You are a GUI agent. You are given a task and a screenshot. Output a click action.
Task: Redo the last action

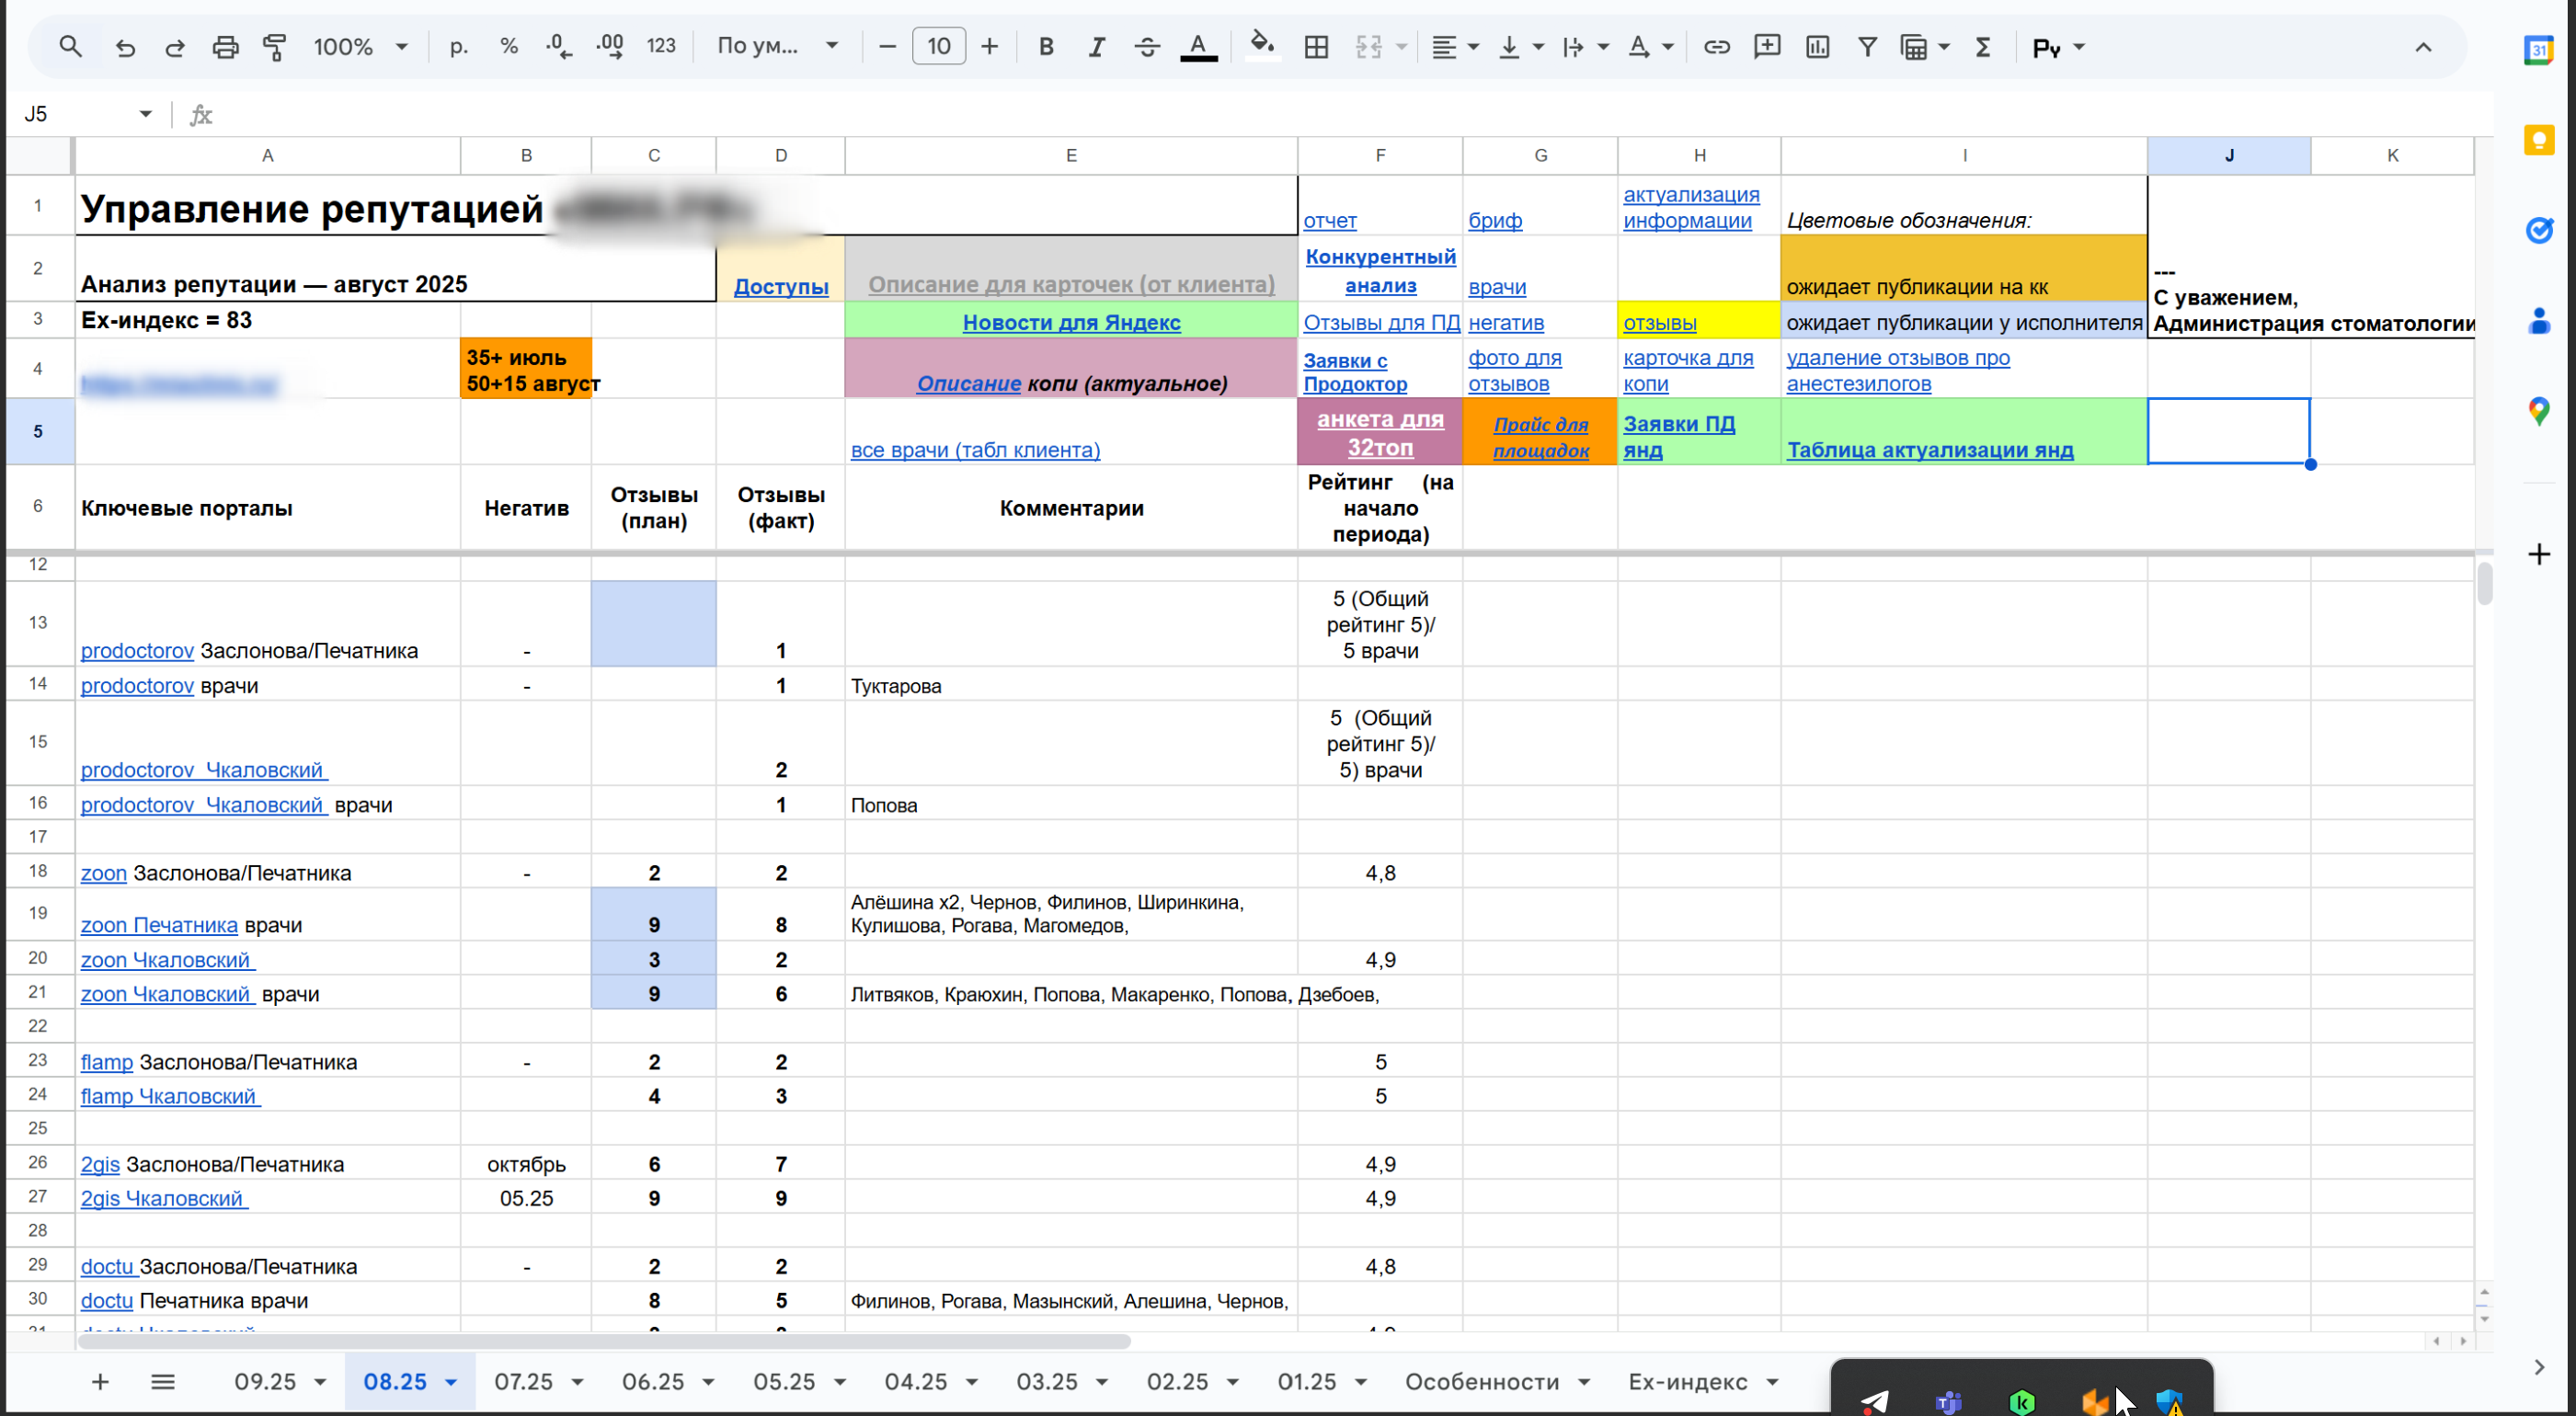point(174,47)
